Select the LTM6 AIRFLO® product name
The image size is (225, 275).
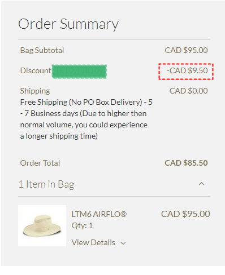(99, 214)
